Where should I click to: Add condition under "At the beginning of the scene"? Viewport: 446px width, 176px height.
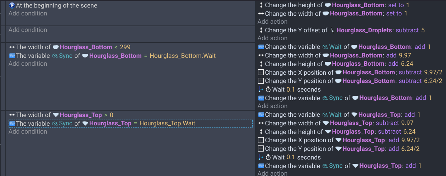(x=28, y=13)
